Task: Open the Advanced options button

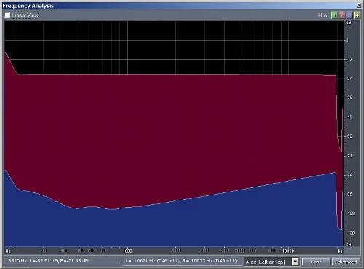Action: (x=346, y=262)
